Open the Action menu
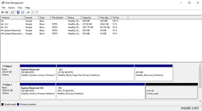 [x=12, y=8]
